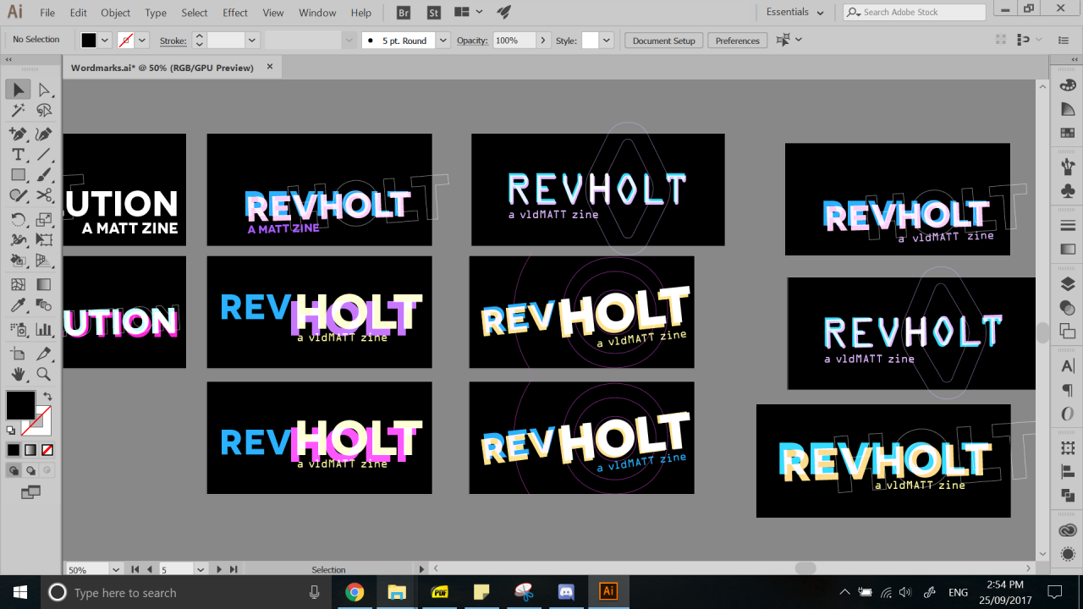Screen dimensions: 1083x609
Task: Open the Effect menu
Action: point(235,13)
